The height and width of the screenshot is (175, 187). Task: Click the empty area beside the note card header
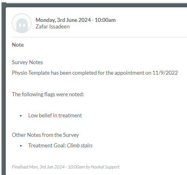(151, 23)
